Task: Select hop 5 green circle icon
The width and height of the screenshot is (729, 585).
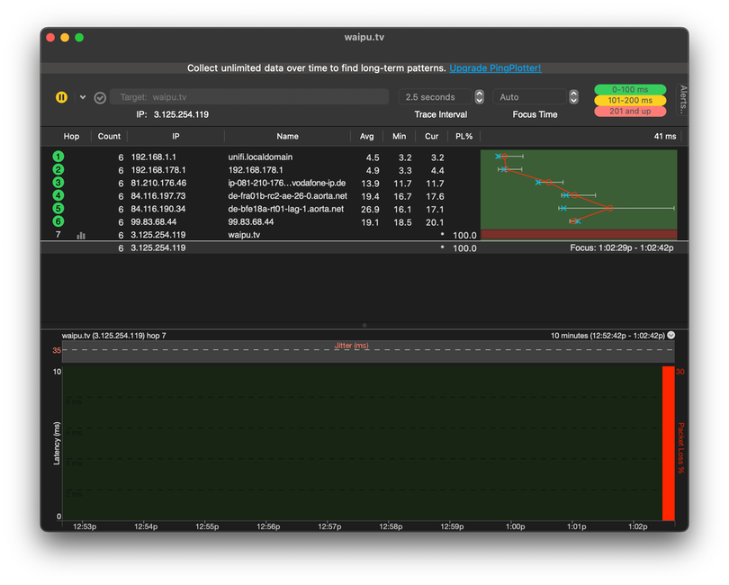Action: 58,208
